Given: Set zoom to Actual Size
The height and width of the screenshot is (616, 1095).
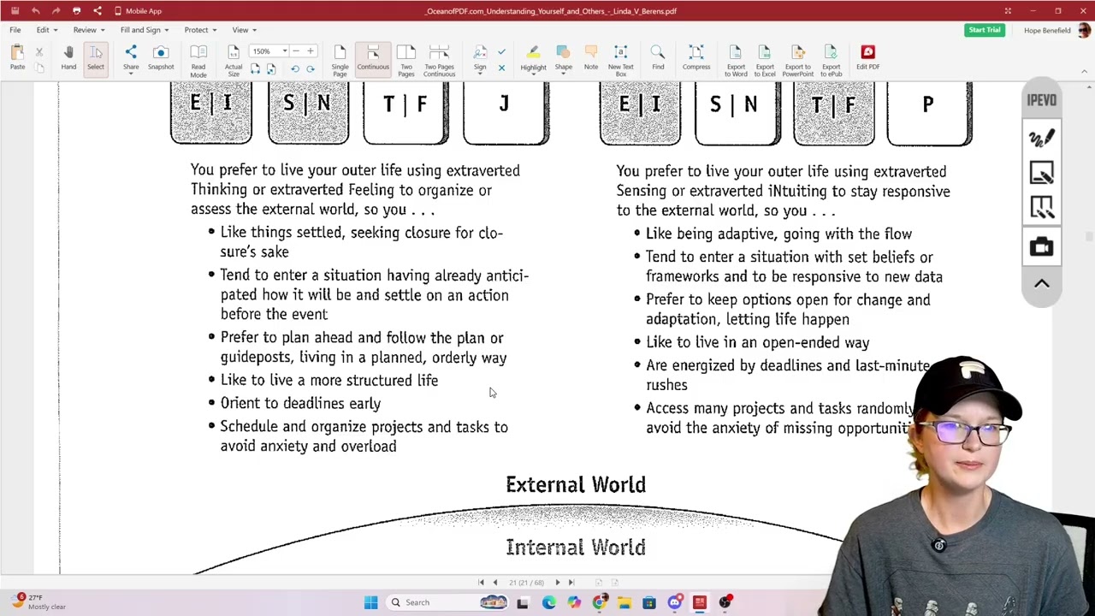Looking at the screenshot, I should click(x=233, y=61).
